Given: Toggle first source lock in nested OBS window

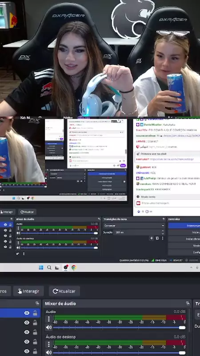Looking at the screenshot, I should coord(10,225).
